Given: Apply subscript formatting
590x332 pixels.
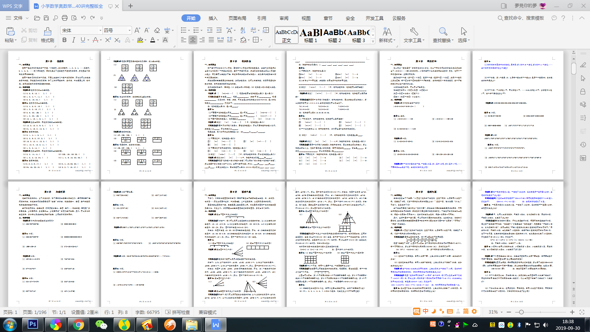Looking at the screenshot, I should pyautogui.click(x=117, y=40).
